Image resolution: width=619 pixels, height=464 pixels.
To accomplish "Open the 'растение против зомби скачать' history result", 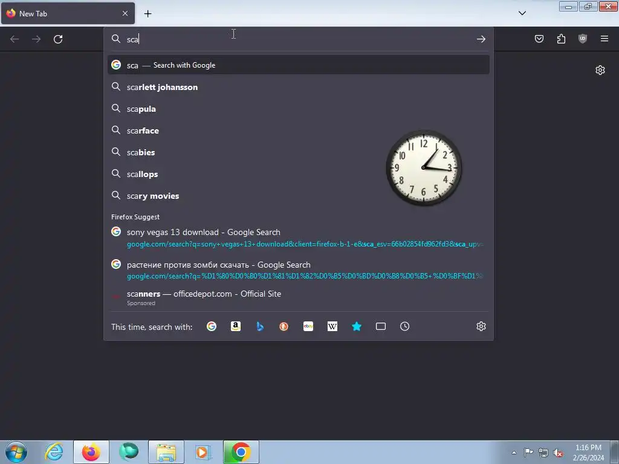I will point(299,270).
